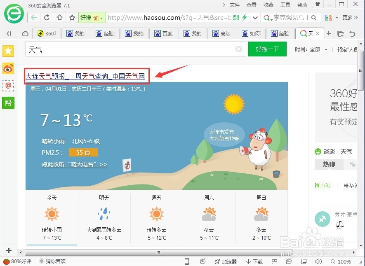This screenshot has width=365, height=266.
Task: Click the vertical scrollbar down arrow
Action: pyautogui.click(x=360, y=245)
